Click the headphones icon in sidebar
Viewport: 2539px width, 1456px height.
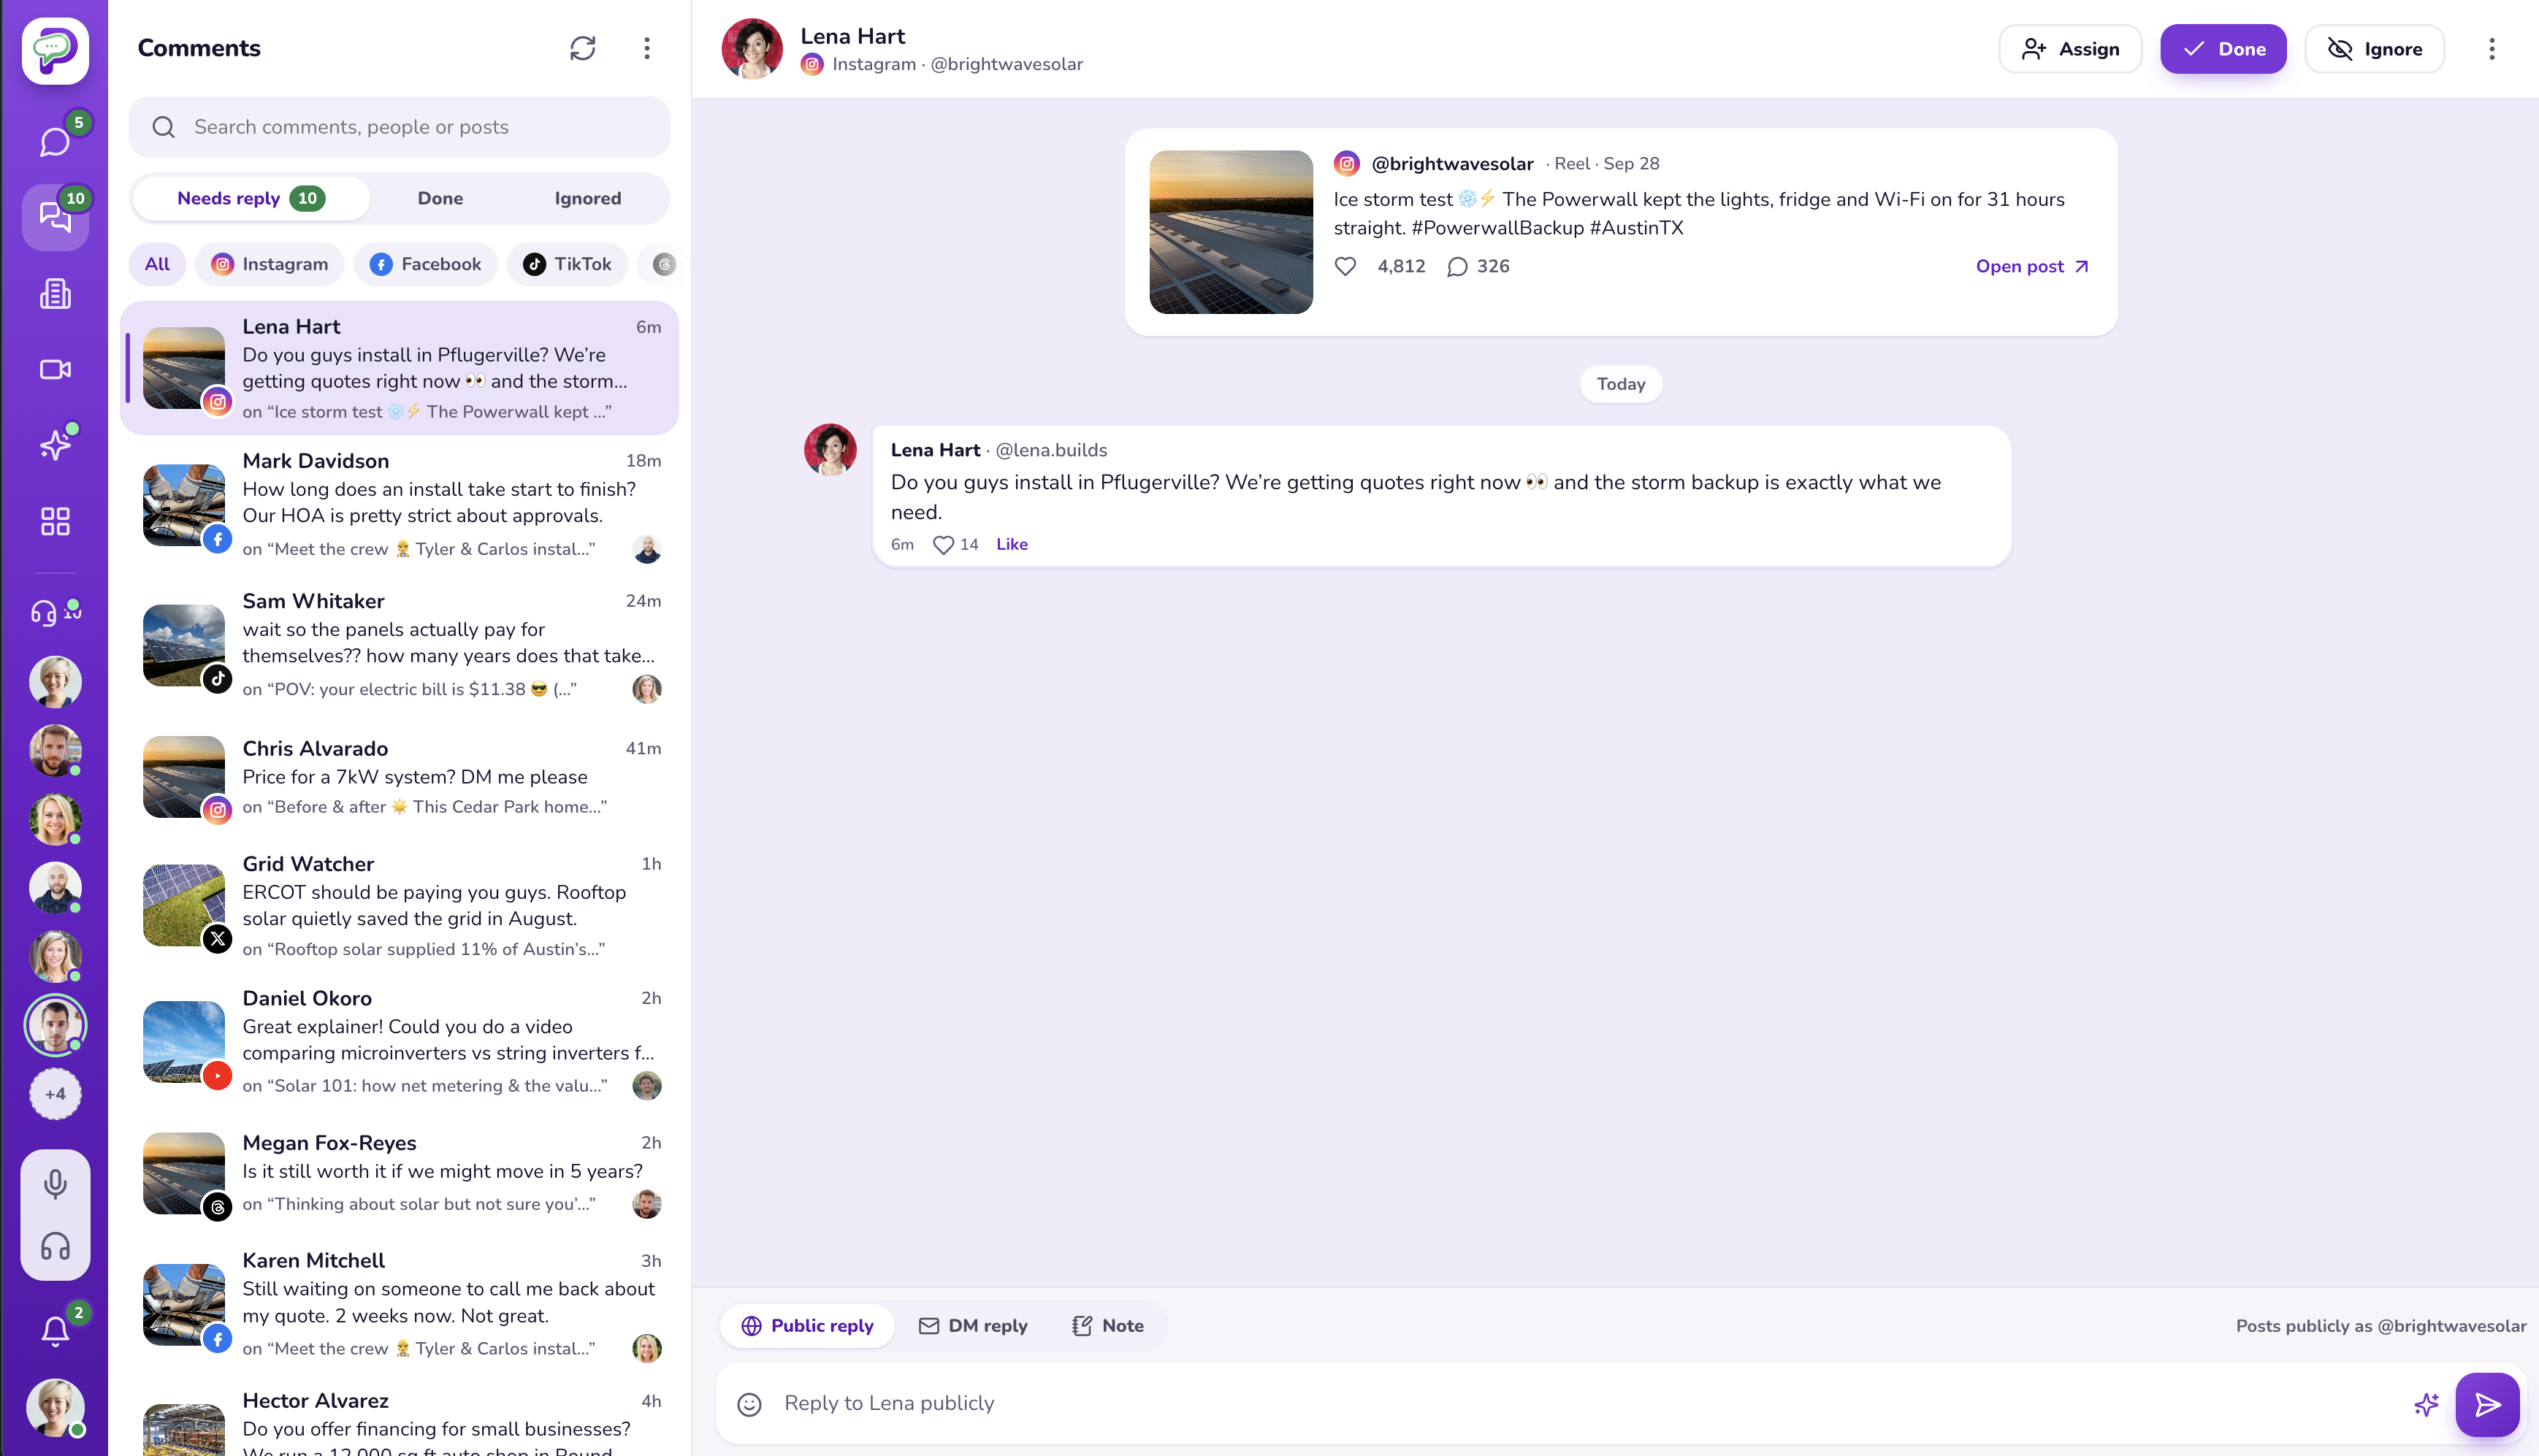click(x=55, y=1246)
